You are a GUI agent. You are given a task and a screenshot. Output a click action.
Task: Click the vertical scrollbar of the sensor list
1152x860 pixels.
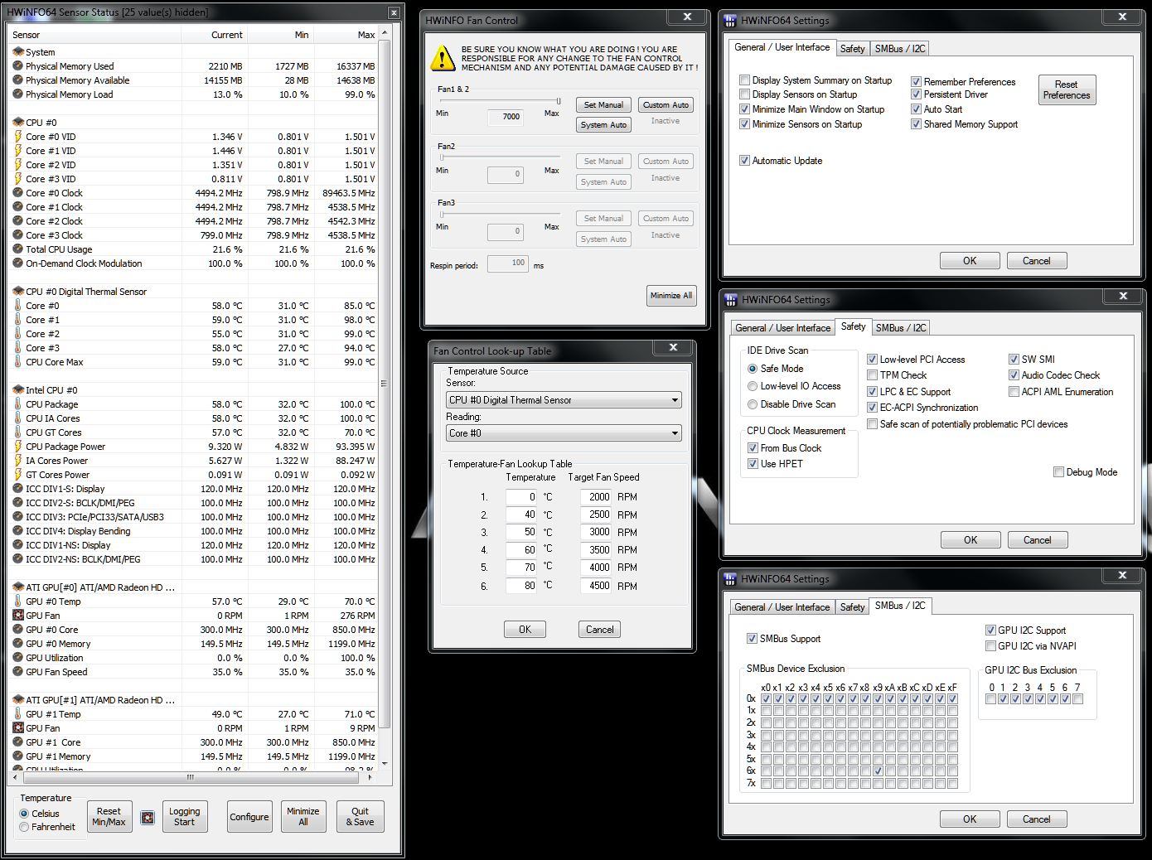383,398
